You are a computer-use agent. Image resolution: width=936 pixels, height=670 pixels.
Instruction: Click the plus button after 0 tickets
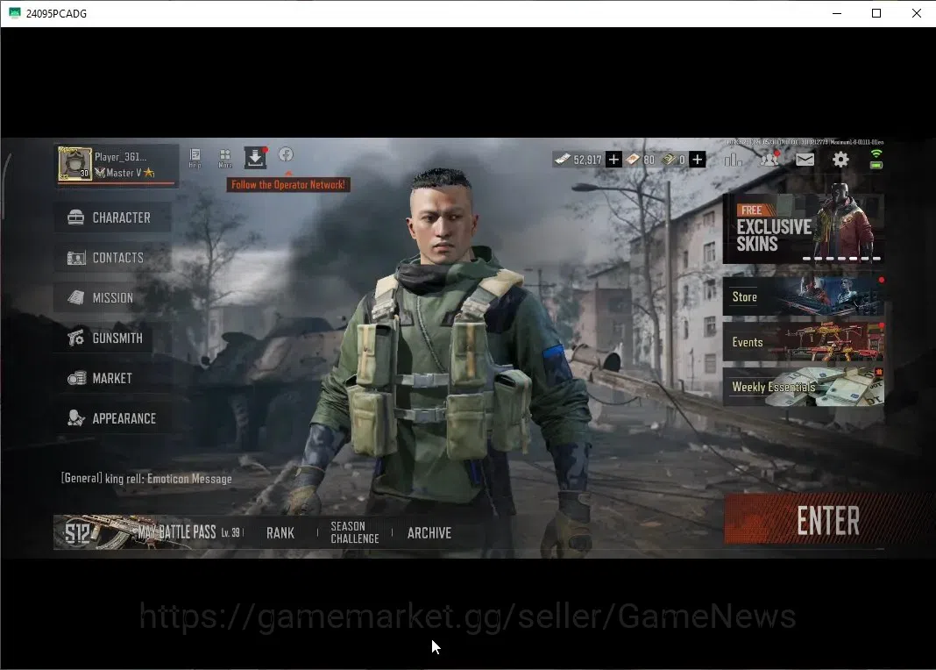tap(698, 160)
